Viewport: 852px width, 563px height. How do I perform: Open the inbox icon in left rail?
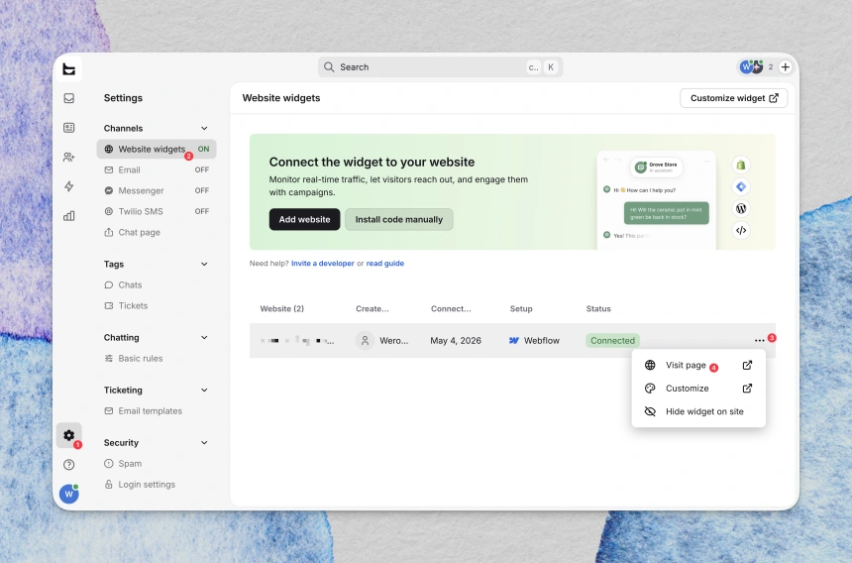point(69,98)
